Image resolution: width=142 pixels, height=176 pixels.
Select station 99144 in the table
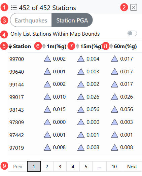[16, 84]
